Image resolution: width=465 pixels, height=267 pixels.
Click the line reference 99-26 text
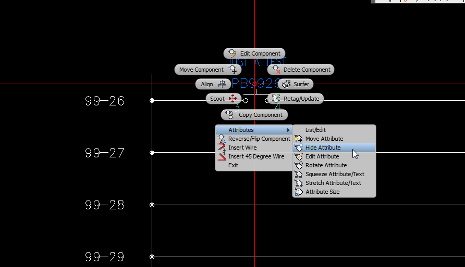(105, 101)
